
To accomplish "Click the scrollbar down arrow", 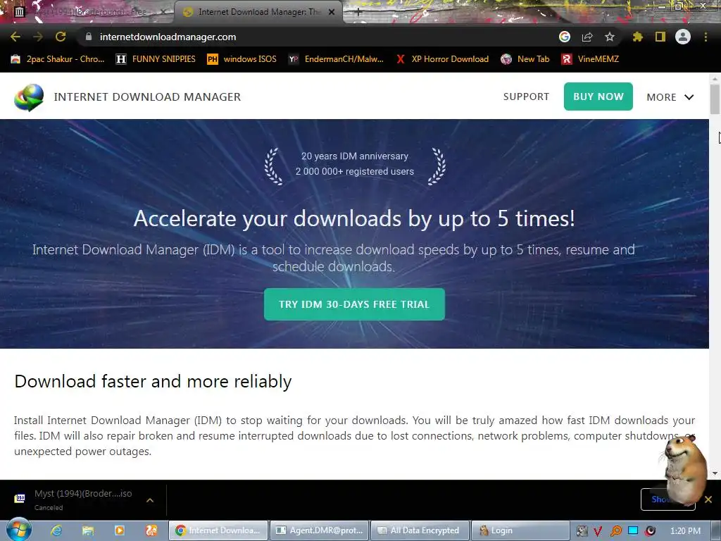I will tap(715, 473).
